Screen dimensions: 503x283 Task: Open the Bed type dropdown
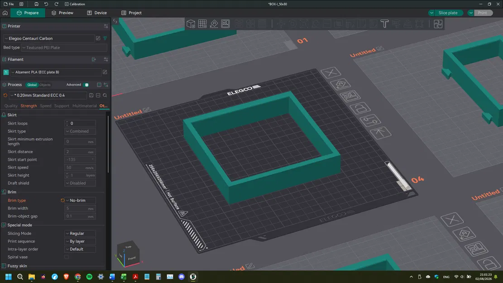pyautogui.click(x=64, y=48)
